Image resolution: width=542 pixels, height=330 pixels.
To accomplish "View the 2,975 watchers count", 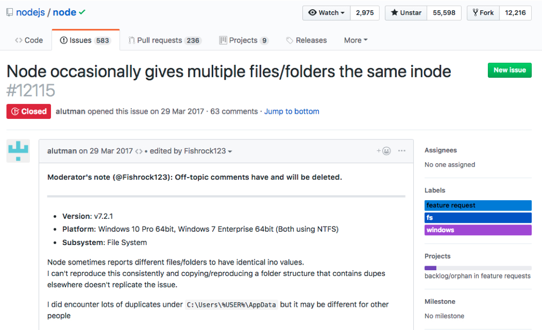I will pyautogui.click(x=365, y=13).
